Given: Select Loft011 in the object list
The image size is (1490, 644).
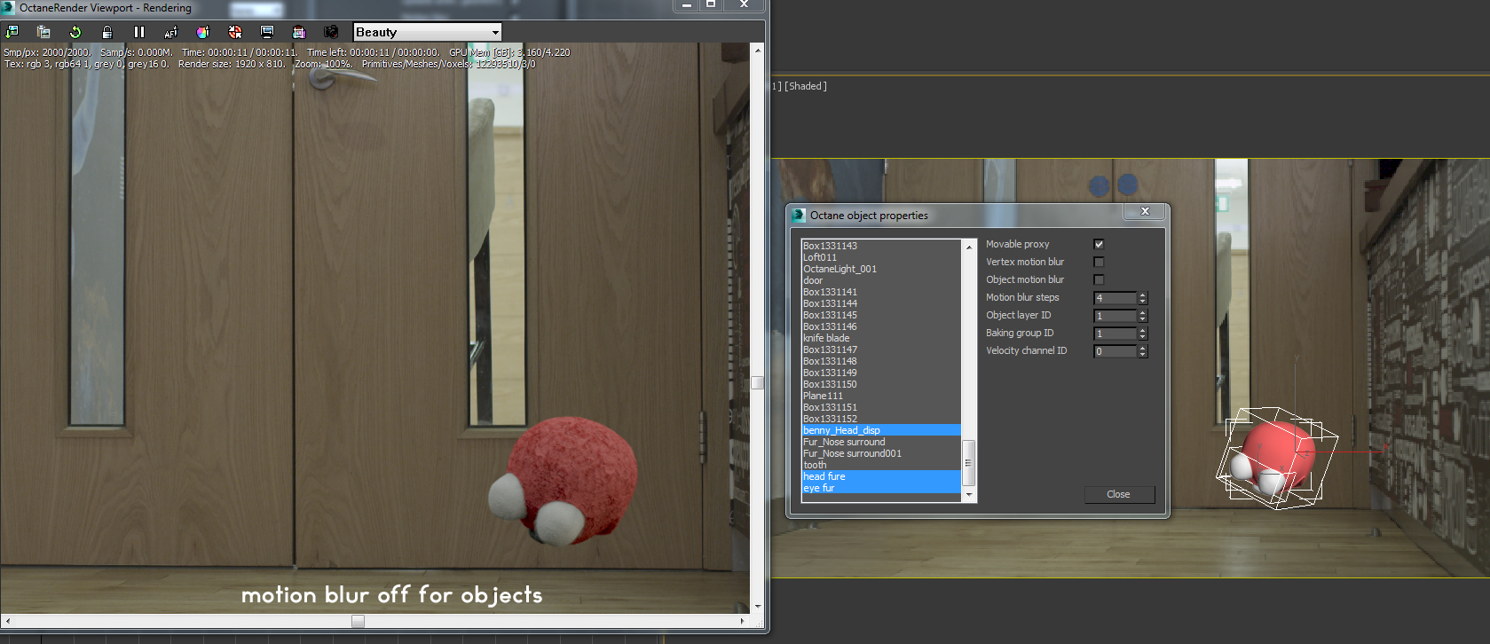Looking at the screenshot, I should [x=881, y=257].
